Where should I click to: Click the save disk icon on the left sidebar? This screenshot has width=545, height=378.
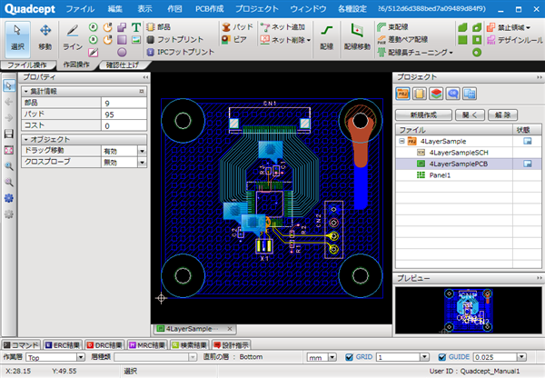tap(9, 134)
